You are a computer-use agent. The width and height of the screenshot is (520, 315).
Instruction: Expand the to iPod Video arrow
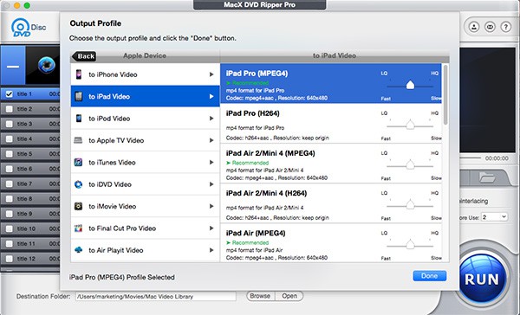point(211,119)
